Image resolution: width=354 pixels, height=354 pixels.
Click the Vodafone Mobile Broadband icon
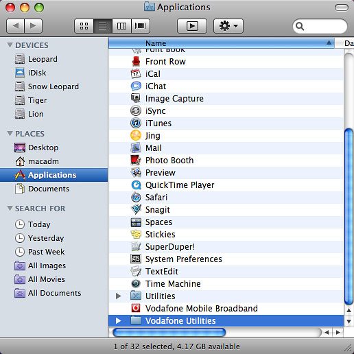(x=136, y=309)
